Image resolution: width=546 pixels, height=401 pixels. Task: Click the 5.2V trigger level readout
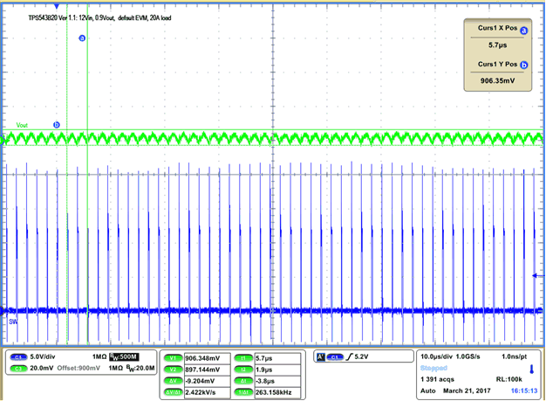point(361,356)
